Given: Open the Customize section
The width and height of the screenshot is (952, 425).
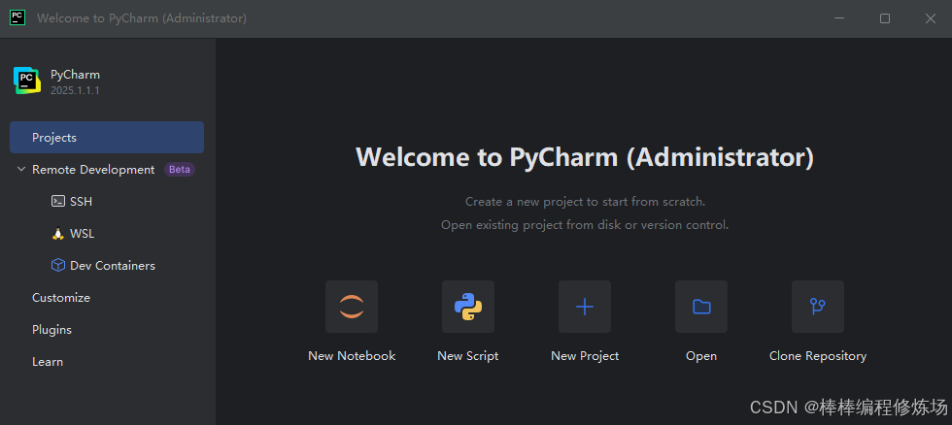Looking at the screenshot, I should pyautogui.click(x=60, y=298).
